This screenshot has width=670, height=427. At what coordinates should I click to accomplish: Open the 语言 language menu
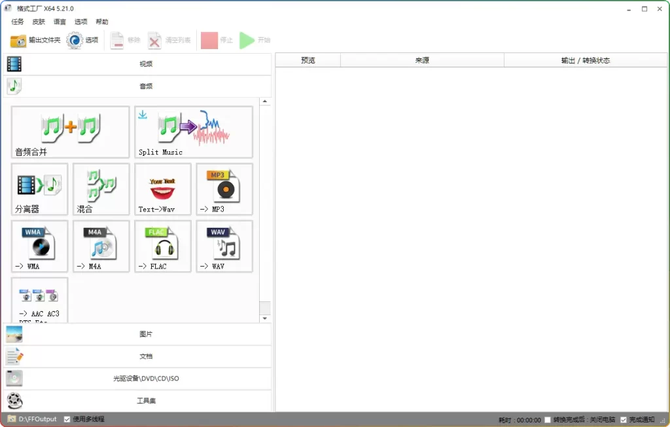click(60, 22)
